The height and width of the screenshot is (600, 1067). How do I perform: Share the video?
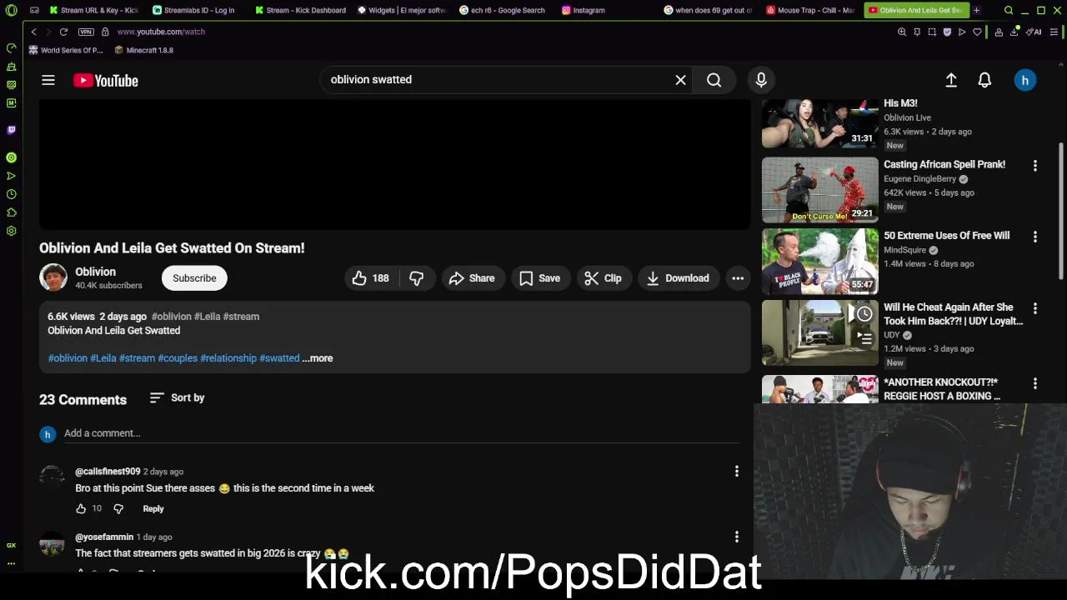(x=472, y=278)
